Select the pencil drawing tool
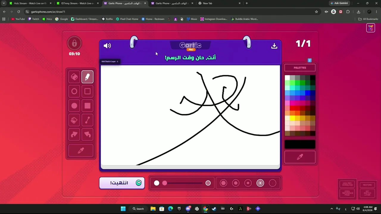Screen dimensions: 381x214 [x=87, y=77]
